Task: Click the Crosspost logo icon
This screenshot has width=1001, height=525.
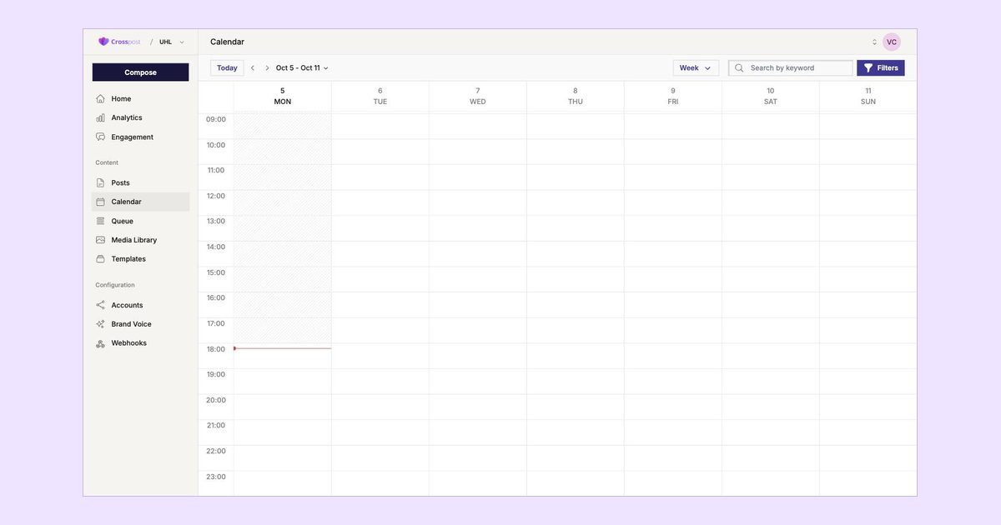Action: coord(103,42)
